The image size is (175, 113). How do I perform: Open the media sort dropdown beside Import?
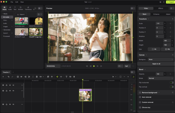point(40,14)
